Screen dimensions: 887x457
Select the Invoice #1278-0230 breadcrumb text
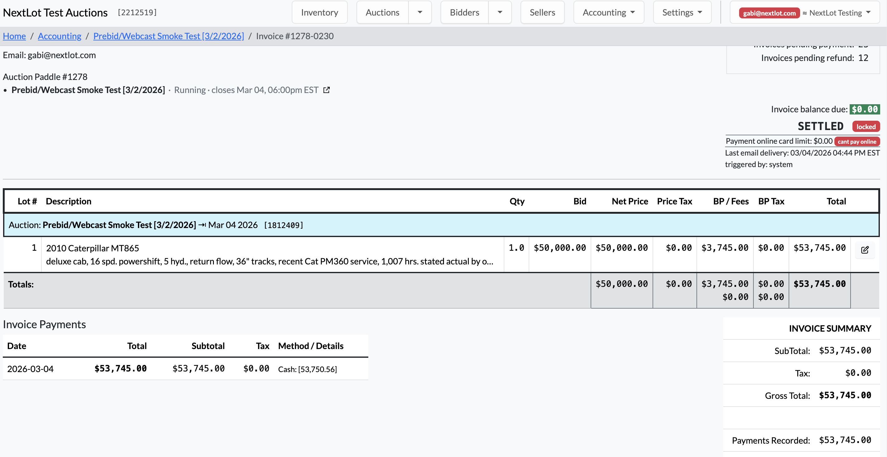click(x=295, y=36)
